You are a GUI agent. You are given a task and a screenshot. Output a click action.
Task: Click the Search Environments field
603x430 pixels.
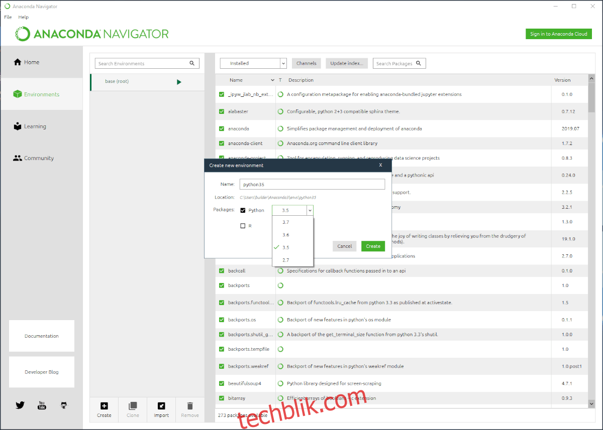[147, 63]
